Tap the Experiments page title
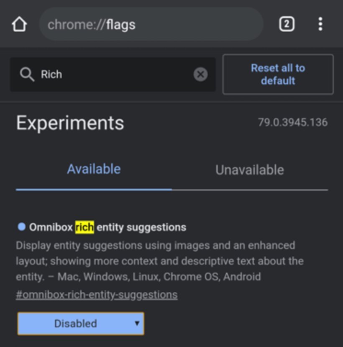 [x=70, y=122]
